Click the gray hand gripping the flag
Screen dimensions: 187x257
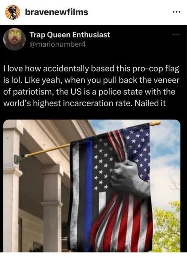pyautogui.click(x=129, y=178)
